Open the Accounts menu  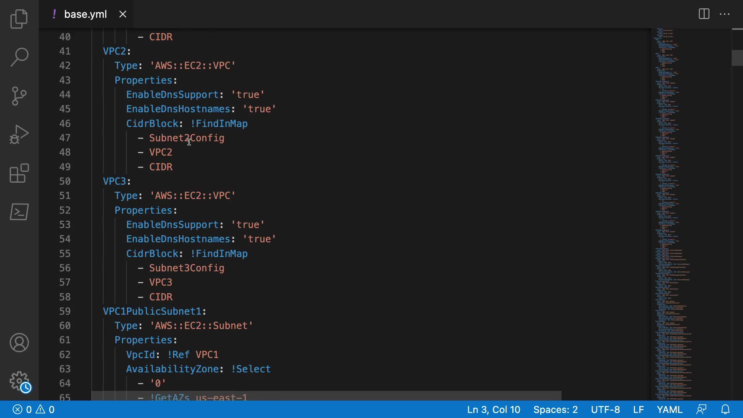pos(19,343)
